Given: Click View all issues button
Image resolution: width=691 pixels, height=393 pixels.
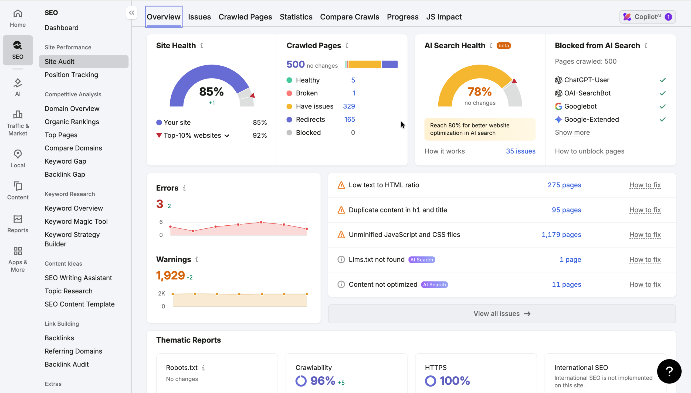Looking at the screenshot, I should (x=502, y=314).
